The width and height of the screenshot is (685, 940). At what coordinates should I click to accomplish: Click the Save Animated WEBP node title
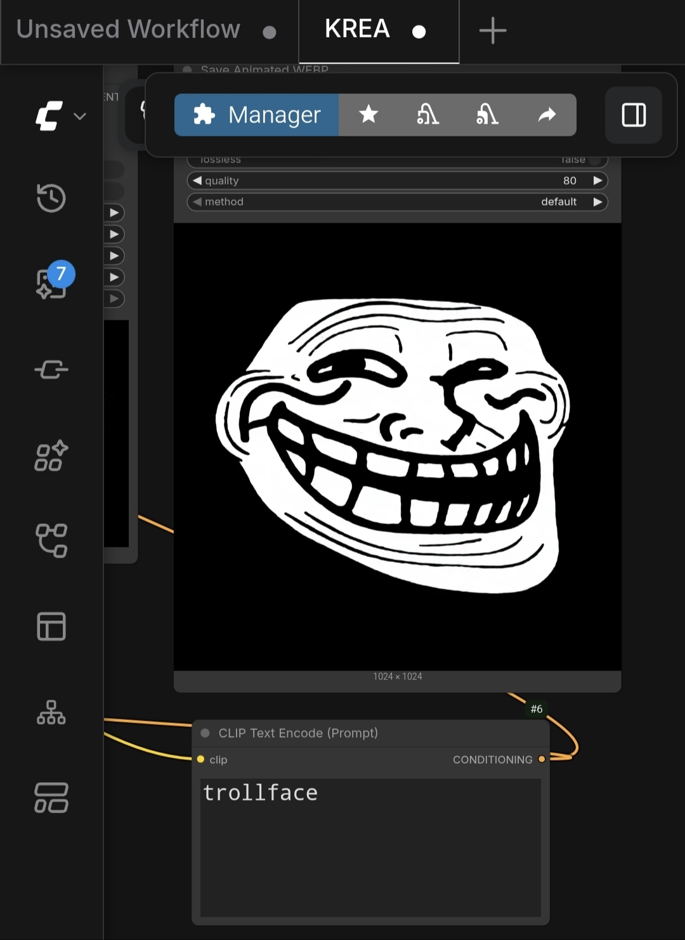click(264, 69)
